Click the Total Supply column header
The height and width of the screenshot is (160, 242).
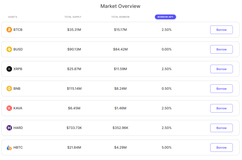coord(73,17)
